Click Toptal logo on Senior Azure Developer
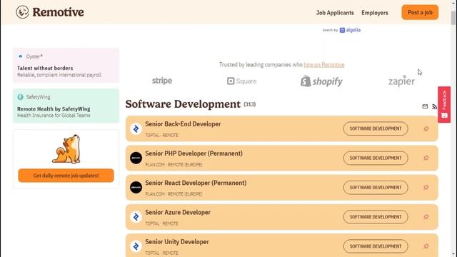This screenshot has width=457, height=257. (x=136, y=217)
